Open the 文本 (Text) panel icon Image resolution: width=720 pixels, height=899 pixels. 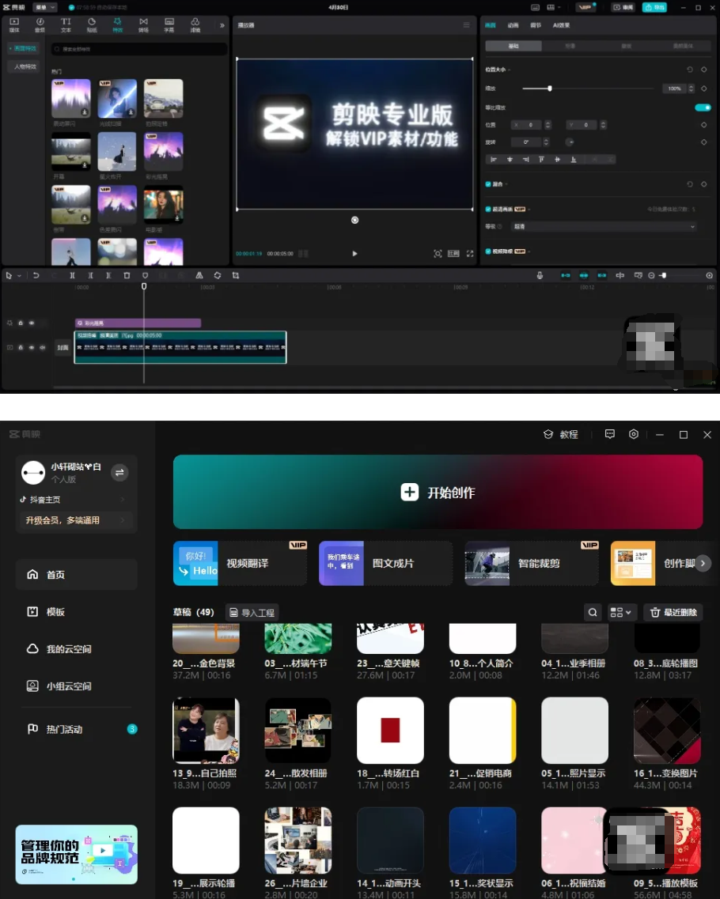(x=66, y=25)
